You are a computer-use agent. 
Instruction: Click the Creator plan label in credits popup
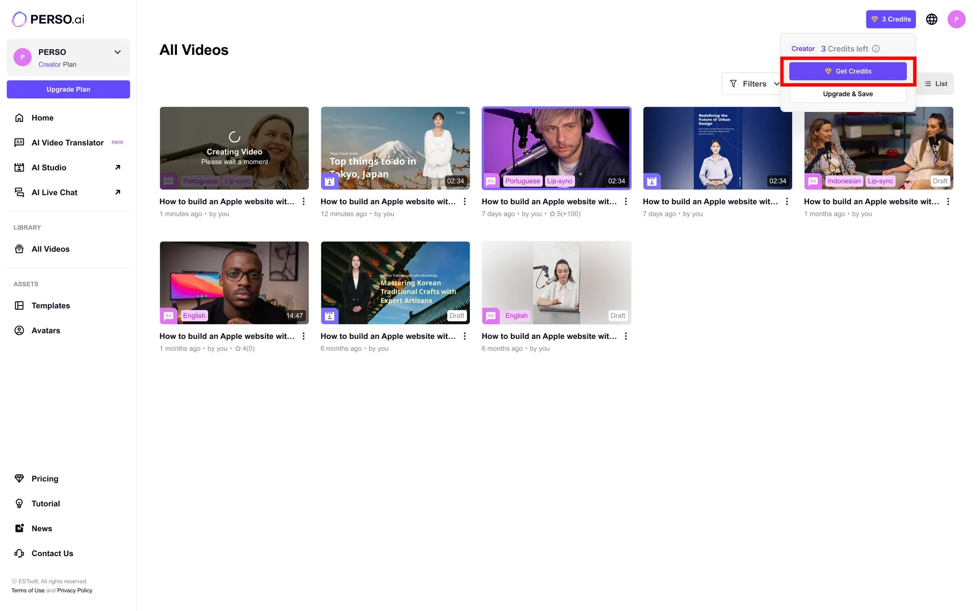pyautogui.click(x=803, y=49)
